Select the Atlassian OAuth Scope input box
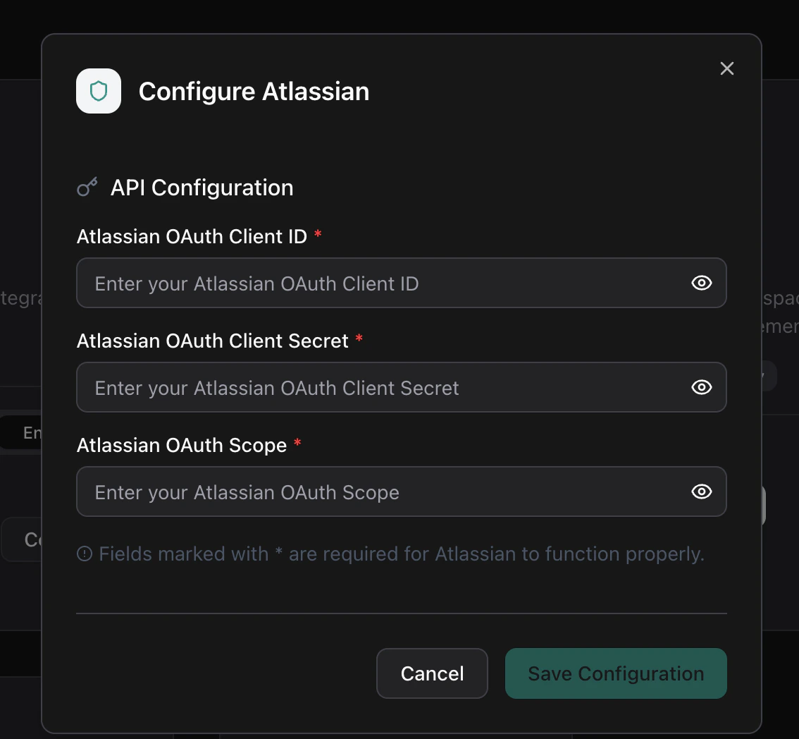 pos(380,491)
